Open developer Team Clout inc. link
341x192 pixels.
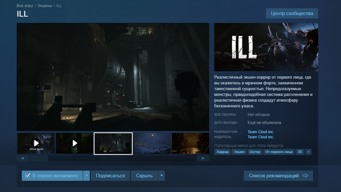click(x=261, y=132)
